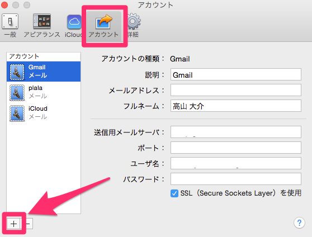Remove the selected account with minus button
The height and width of the screenshot is (237, 312).
(x=28, y=224)
